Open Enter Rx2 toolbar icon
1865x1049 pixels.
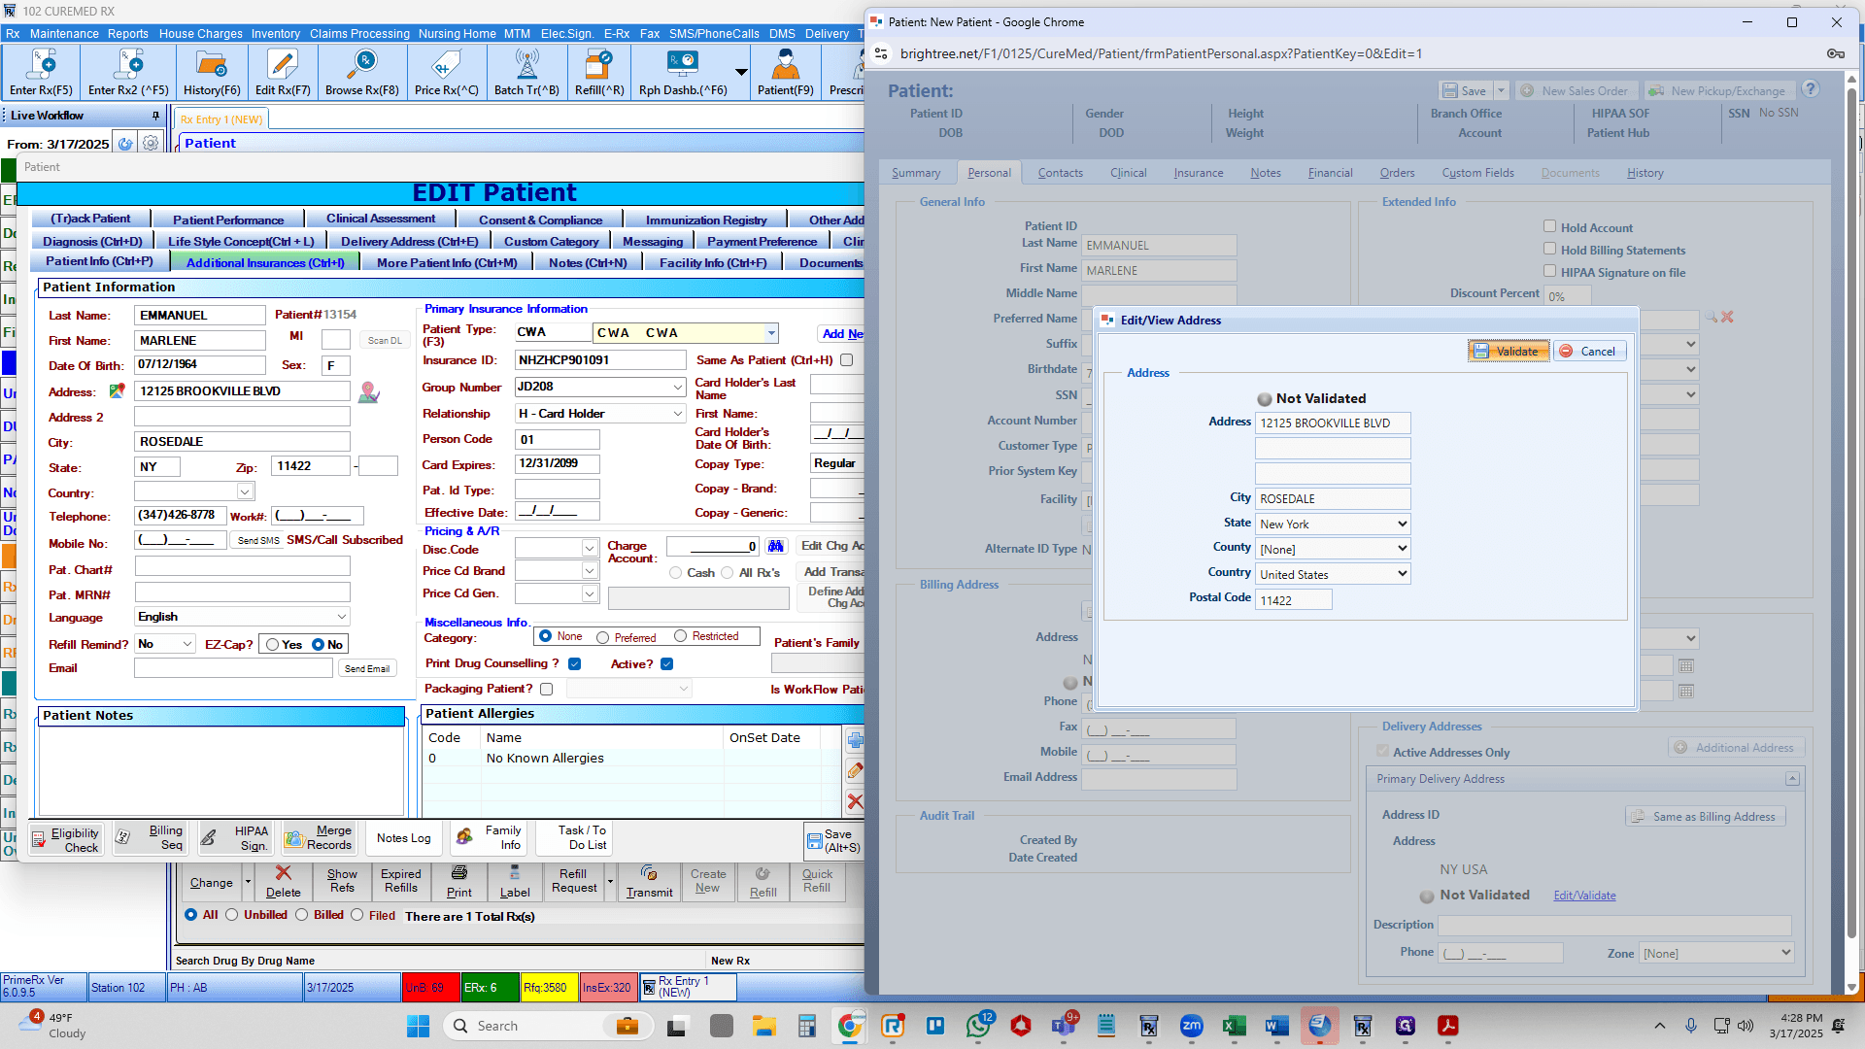(x=128, y=74)
